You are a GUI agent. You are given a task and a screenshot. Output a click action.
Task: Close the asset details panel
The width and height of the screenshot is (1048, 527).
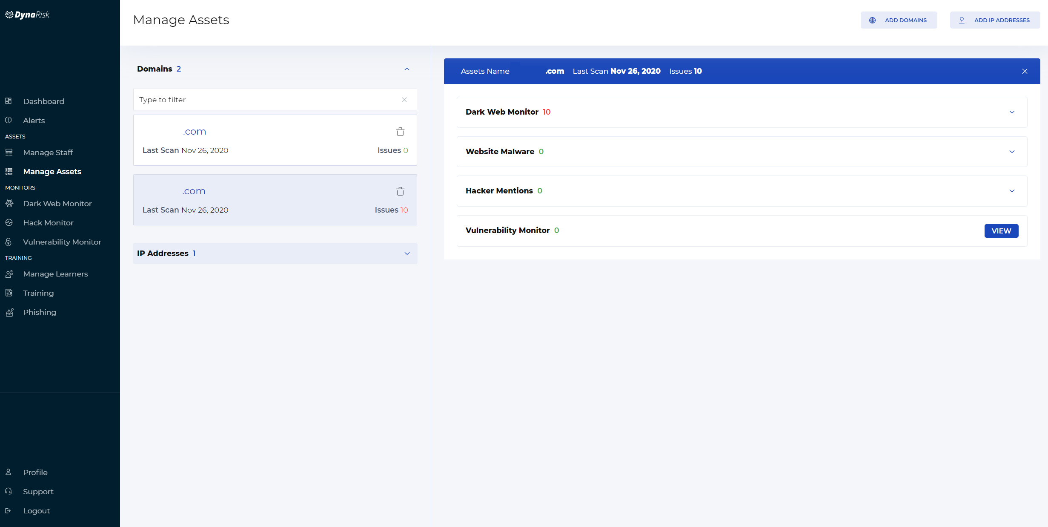(1025, 71)
